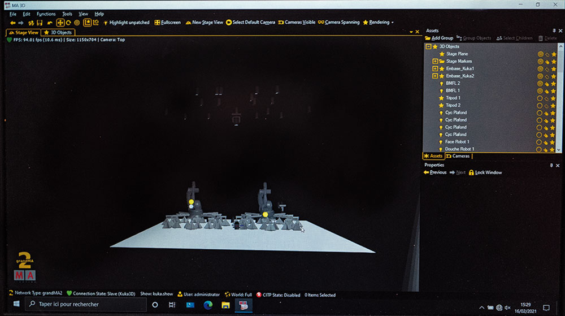Open File Explorer from the taskbar
The height and width of the screenshot is (316, 565).
tap(225, 305)
